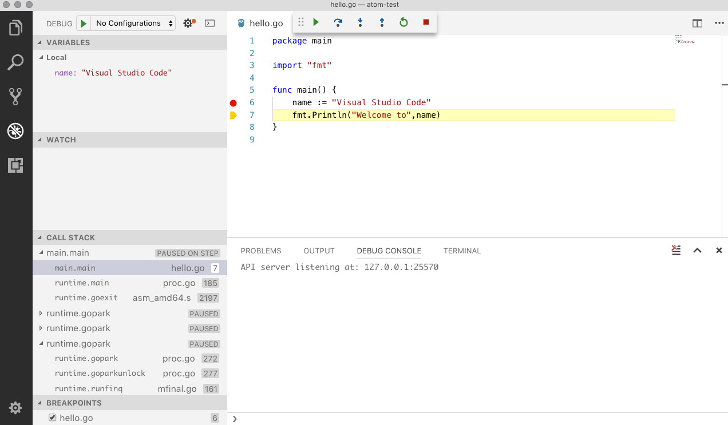Screen dimensions: 728x425
Task: Click the name variable value in Variables
Action: pyautogui.click(x=127, y=73)
